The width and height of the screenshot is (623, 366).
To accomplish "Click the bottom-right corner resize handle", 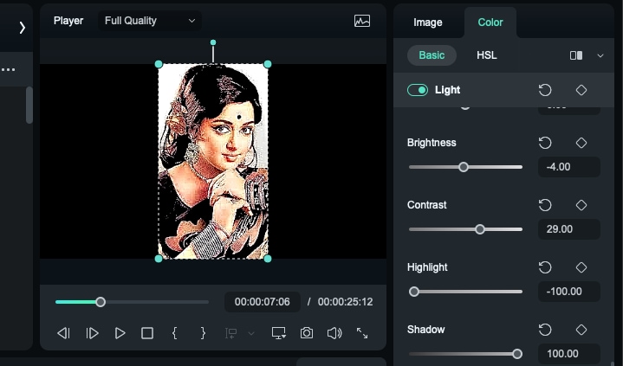I will pos(268,259).
